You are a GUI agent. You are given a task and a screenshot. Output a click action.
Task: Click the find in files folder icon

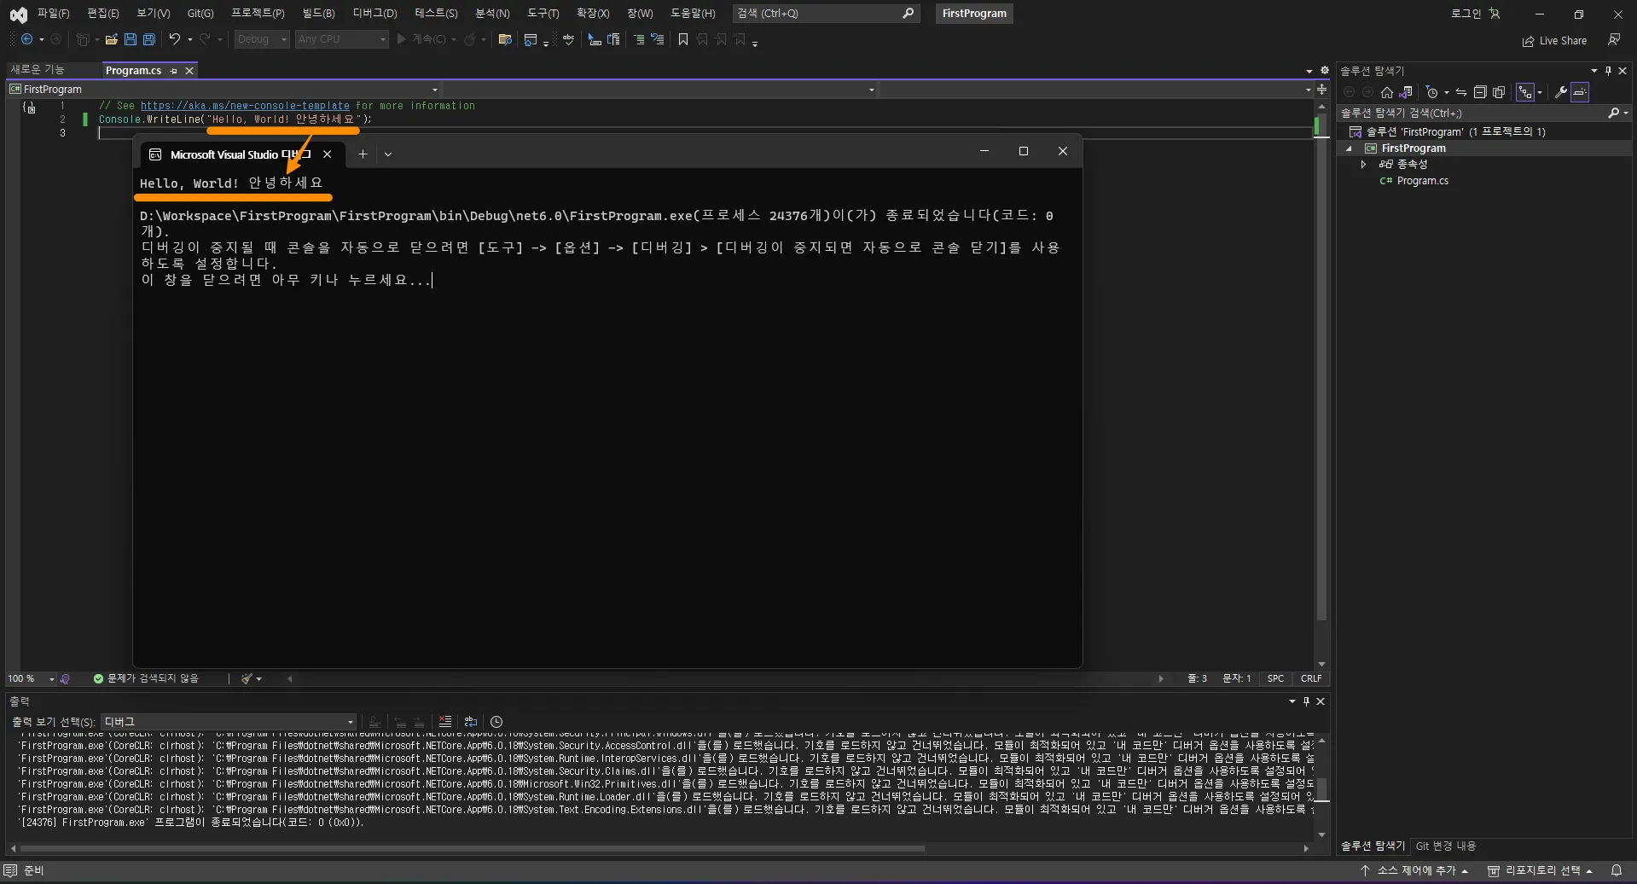click(505, 39)
